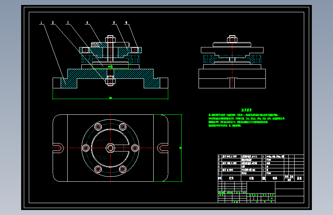This screenshot has width=333, height=215.
Task: Click part balloon number 4
Action: coord(87,23)
